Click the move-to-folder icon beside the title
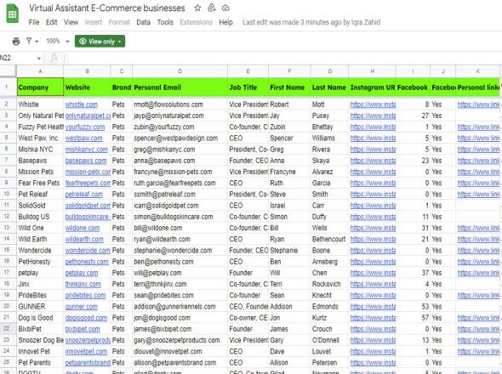This screenshot has height=374, width=502. [212, 8]
